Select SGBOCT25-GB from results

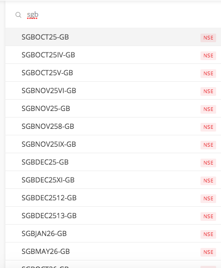click(113, 37)
